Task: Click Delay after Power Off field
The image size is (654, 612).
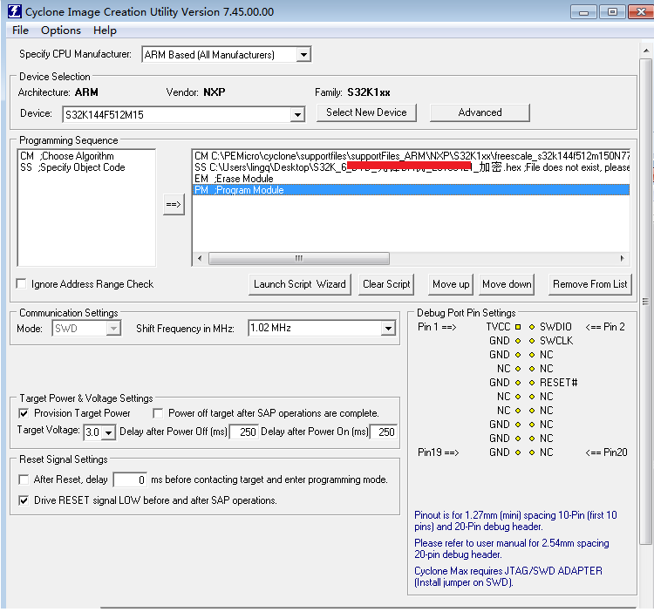Action: coord(243,432)
